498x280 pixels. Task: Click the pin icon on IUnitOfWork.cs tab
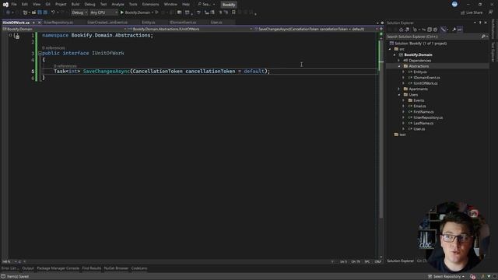[x=33, y=23]
